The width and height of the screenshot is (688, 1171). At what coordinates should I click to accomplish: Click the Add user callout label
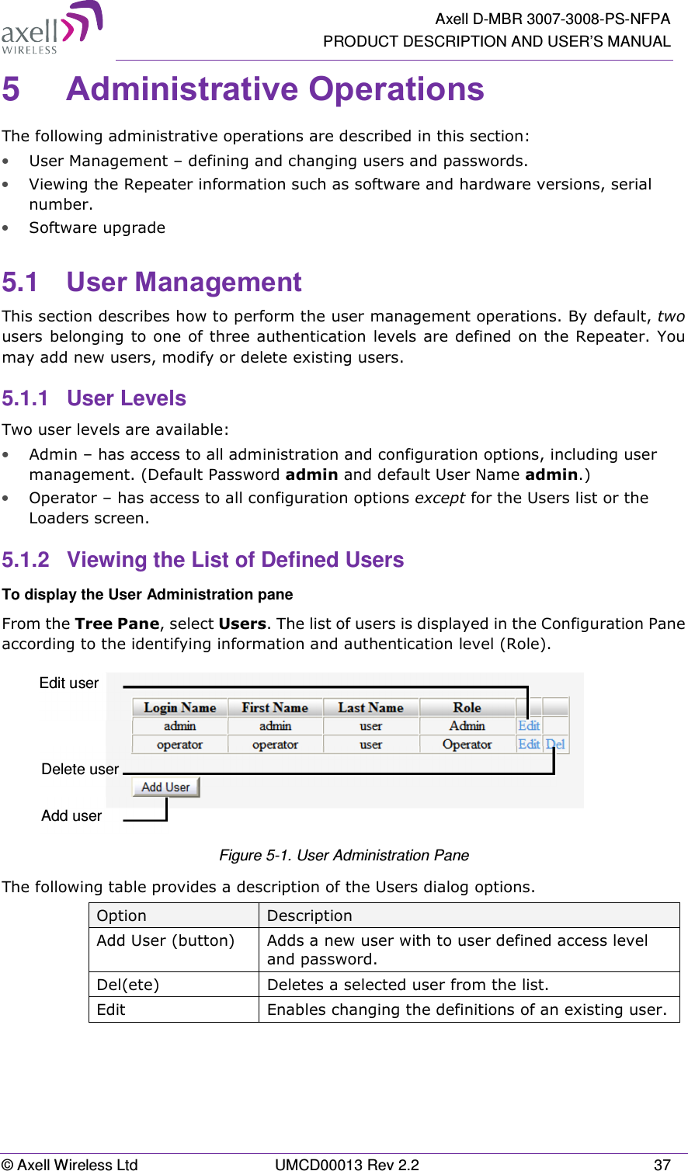point(71,815)
